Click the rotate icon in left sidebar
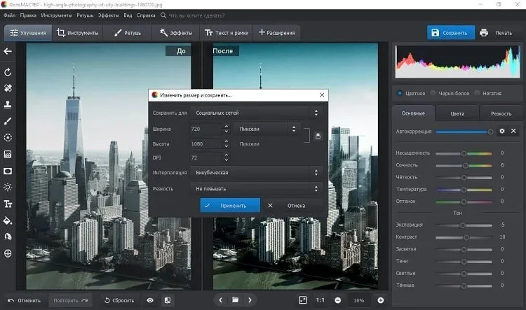 pos(8,72)
